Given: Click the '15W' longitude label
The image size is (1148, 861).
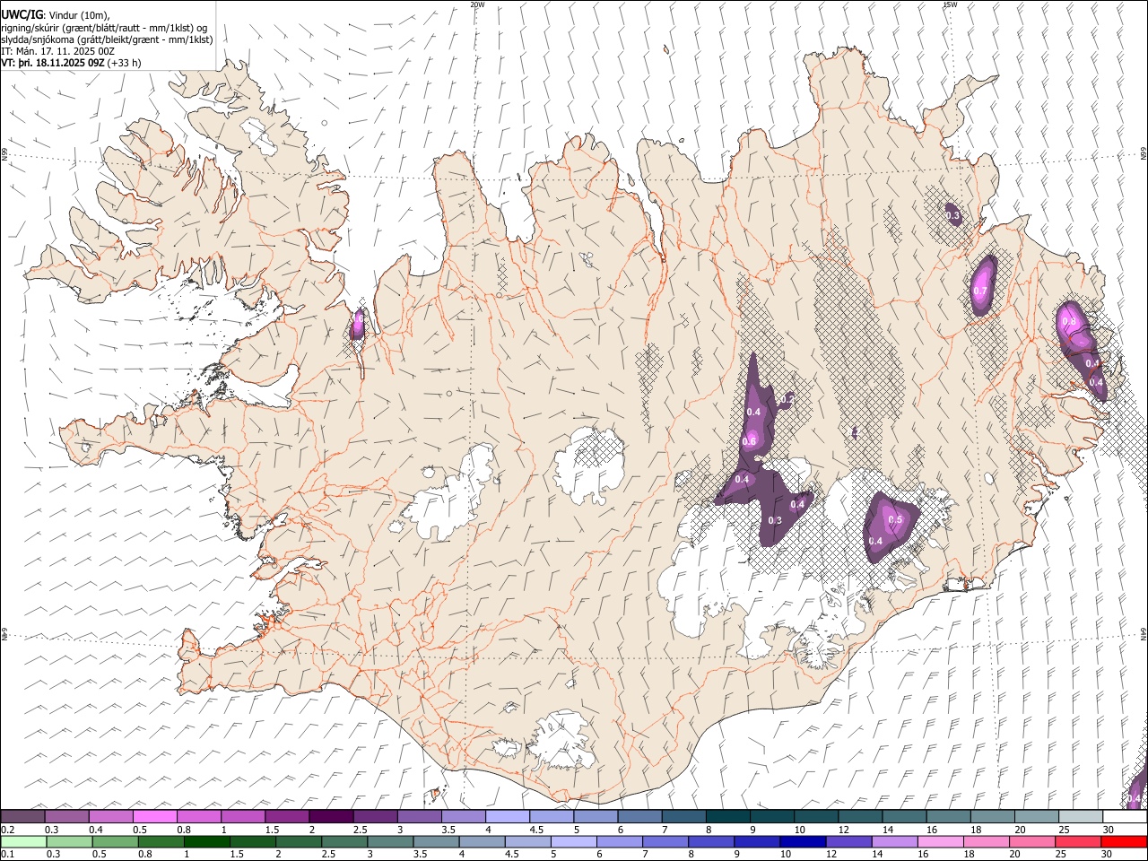Looking at the screenshot, I should click(950, 4).
